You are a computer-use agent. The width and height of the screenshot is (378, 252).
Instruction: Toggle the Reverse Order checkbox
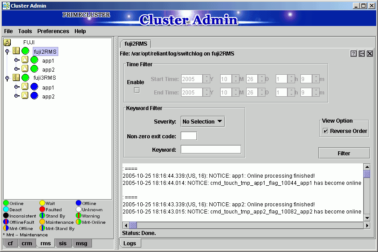pos(326,131)
